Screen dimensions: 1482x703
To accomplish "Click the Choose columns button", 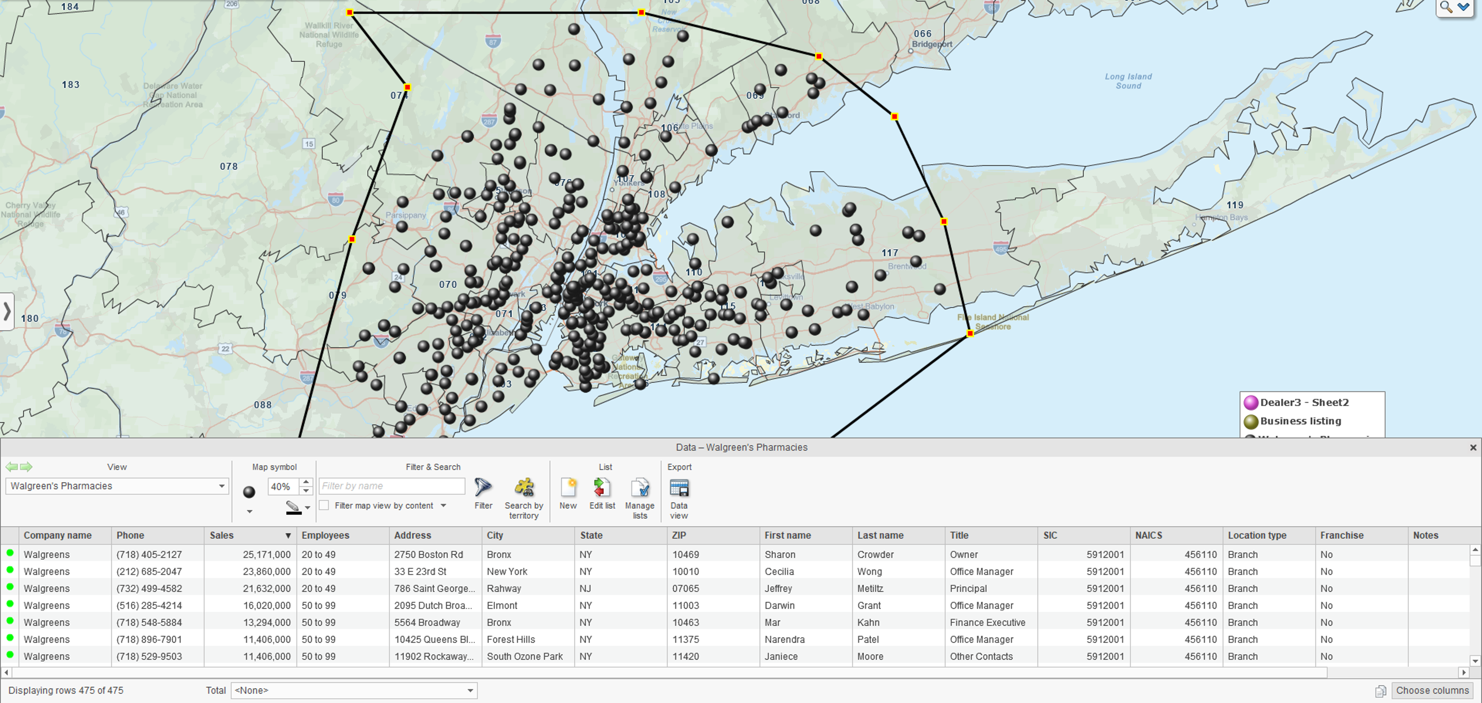I will tap(1432, 690).
